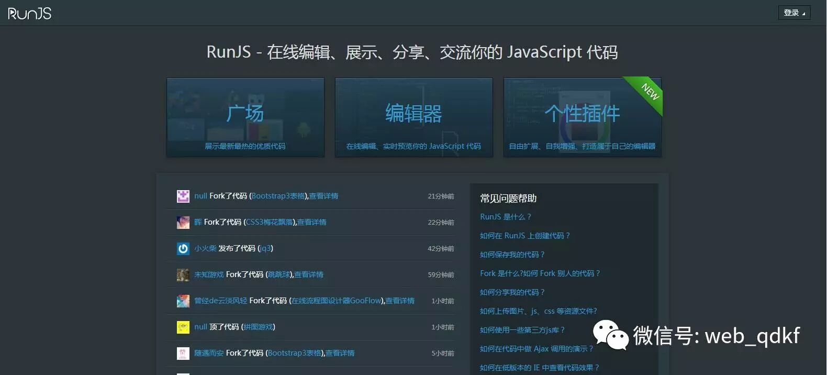Click 查看详情 in the 21分钟前 row

point(323,196)
